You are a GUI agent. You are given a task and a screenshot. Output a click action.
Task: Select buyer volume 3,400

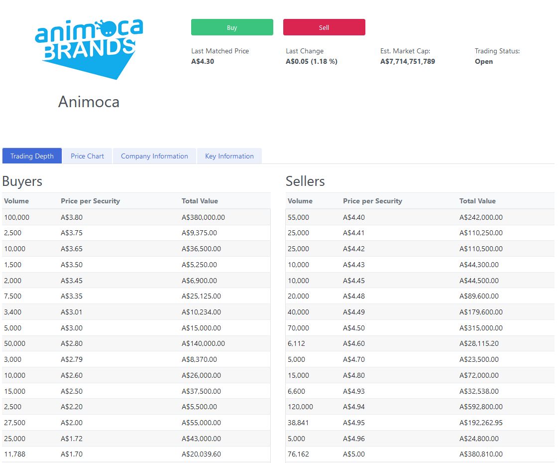[x=13, y=312]
